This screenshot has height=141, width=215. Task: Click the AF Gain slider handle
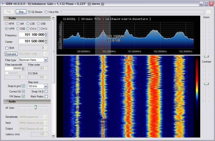click(x=36, y=107)
